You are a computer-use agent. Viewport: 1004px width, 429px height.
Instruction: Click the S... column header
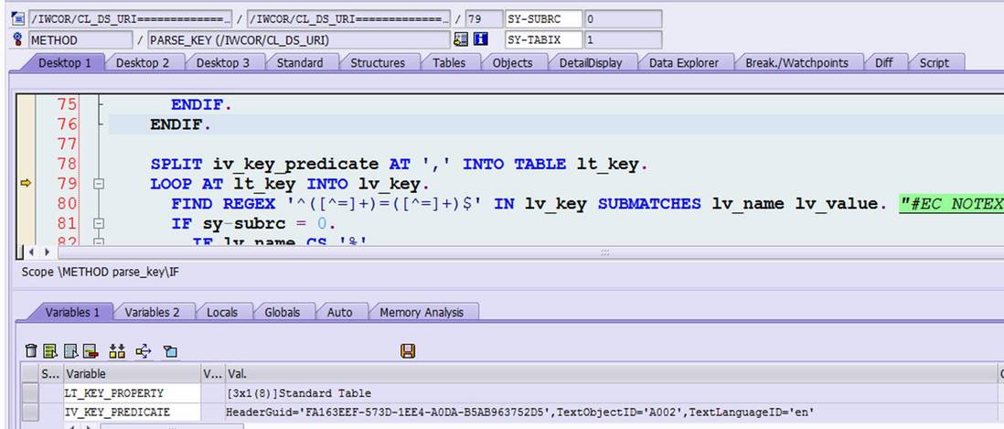coord(51,373)
